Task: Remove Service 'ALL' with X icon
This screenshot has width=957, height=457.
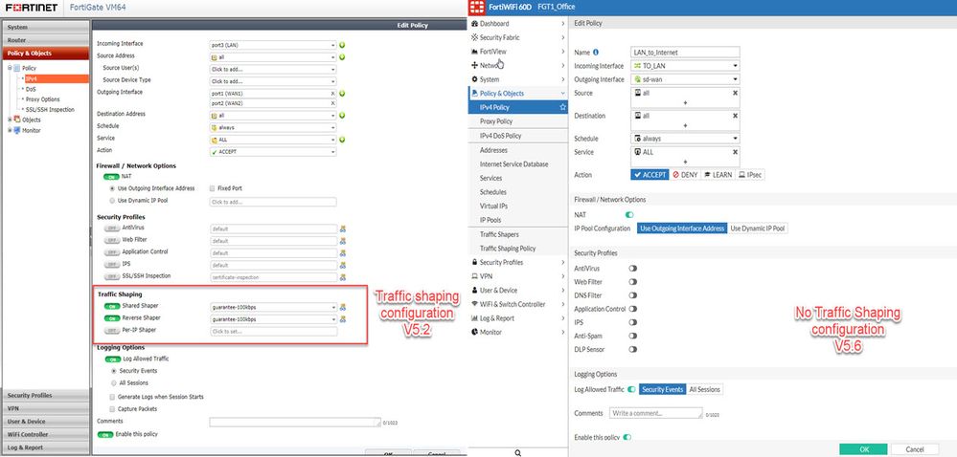Action: click(x=735, y=152)
